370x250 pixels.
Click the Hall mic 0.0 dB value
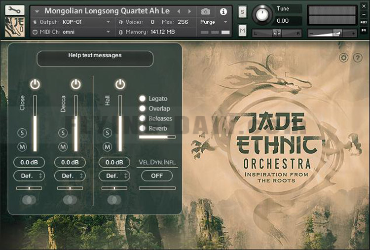(x=114, y=162)
